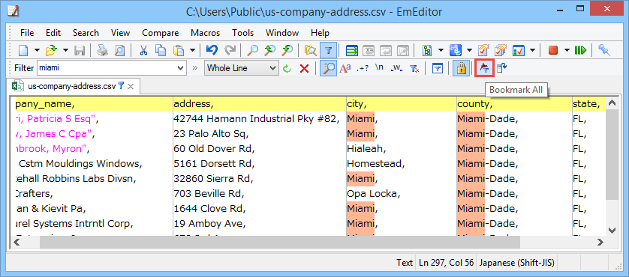629x277 pixels.
Task: Toggle Regular Expressions (.+?) filter option
Action: (363, 68)
